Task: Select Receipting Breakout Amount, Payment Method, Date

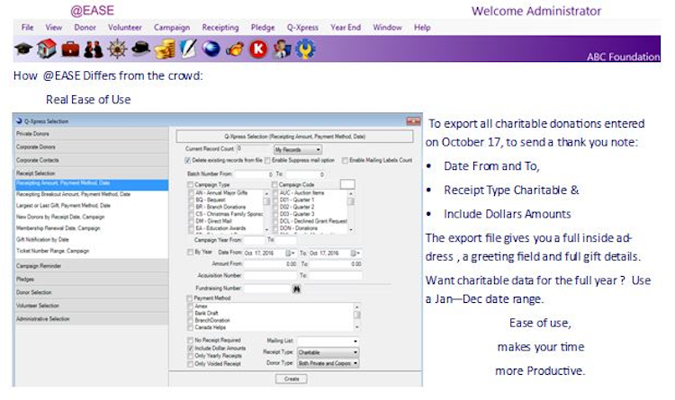Action: tap(92, 194)
